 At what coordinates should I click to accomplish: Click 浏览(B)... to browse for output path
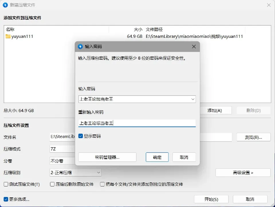pyautogui.click(x=254, y=137)
